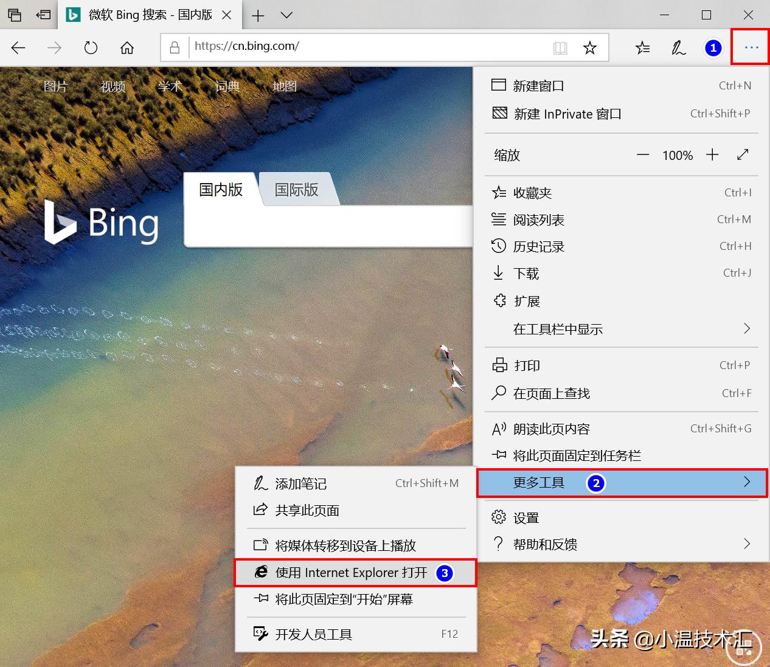Toggle reading view with the book icon
Screen dimensions: 770x667
[560, 47]
